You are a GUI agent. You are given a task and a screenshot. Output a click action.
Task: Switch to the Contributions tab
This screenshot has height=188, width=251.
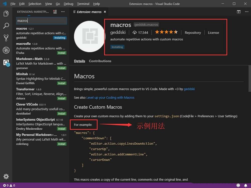[x=100, y=61]
